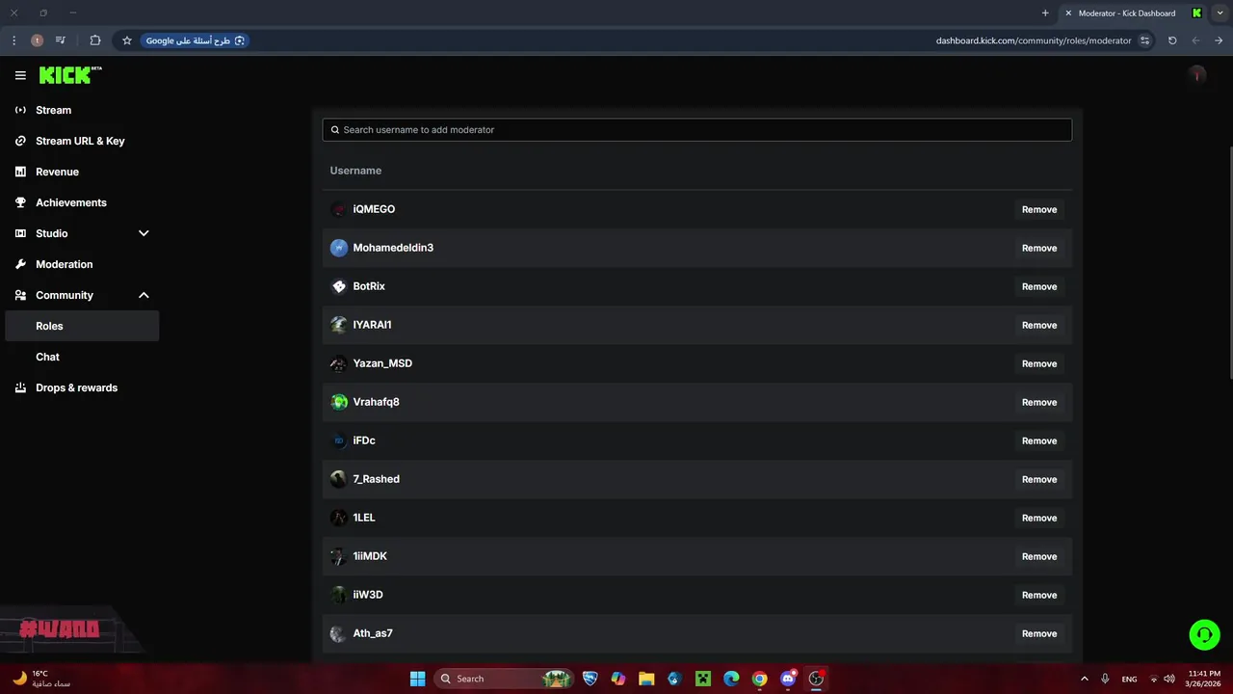The height and width of the screenshot is (694, 1233).
Task: Remove IYARAI1 as moderator
Action: [x=1039, y=325]
